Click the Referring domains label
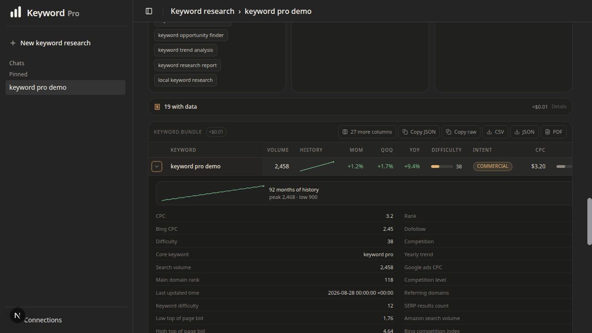This screenshot has width=592, height=333. point(426,293)
